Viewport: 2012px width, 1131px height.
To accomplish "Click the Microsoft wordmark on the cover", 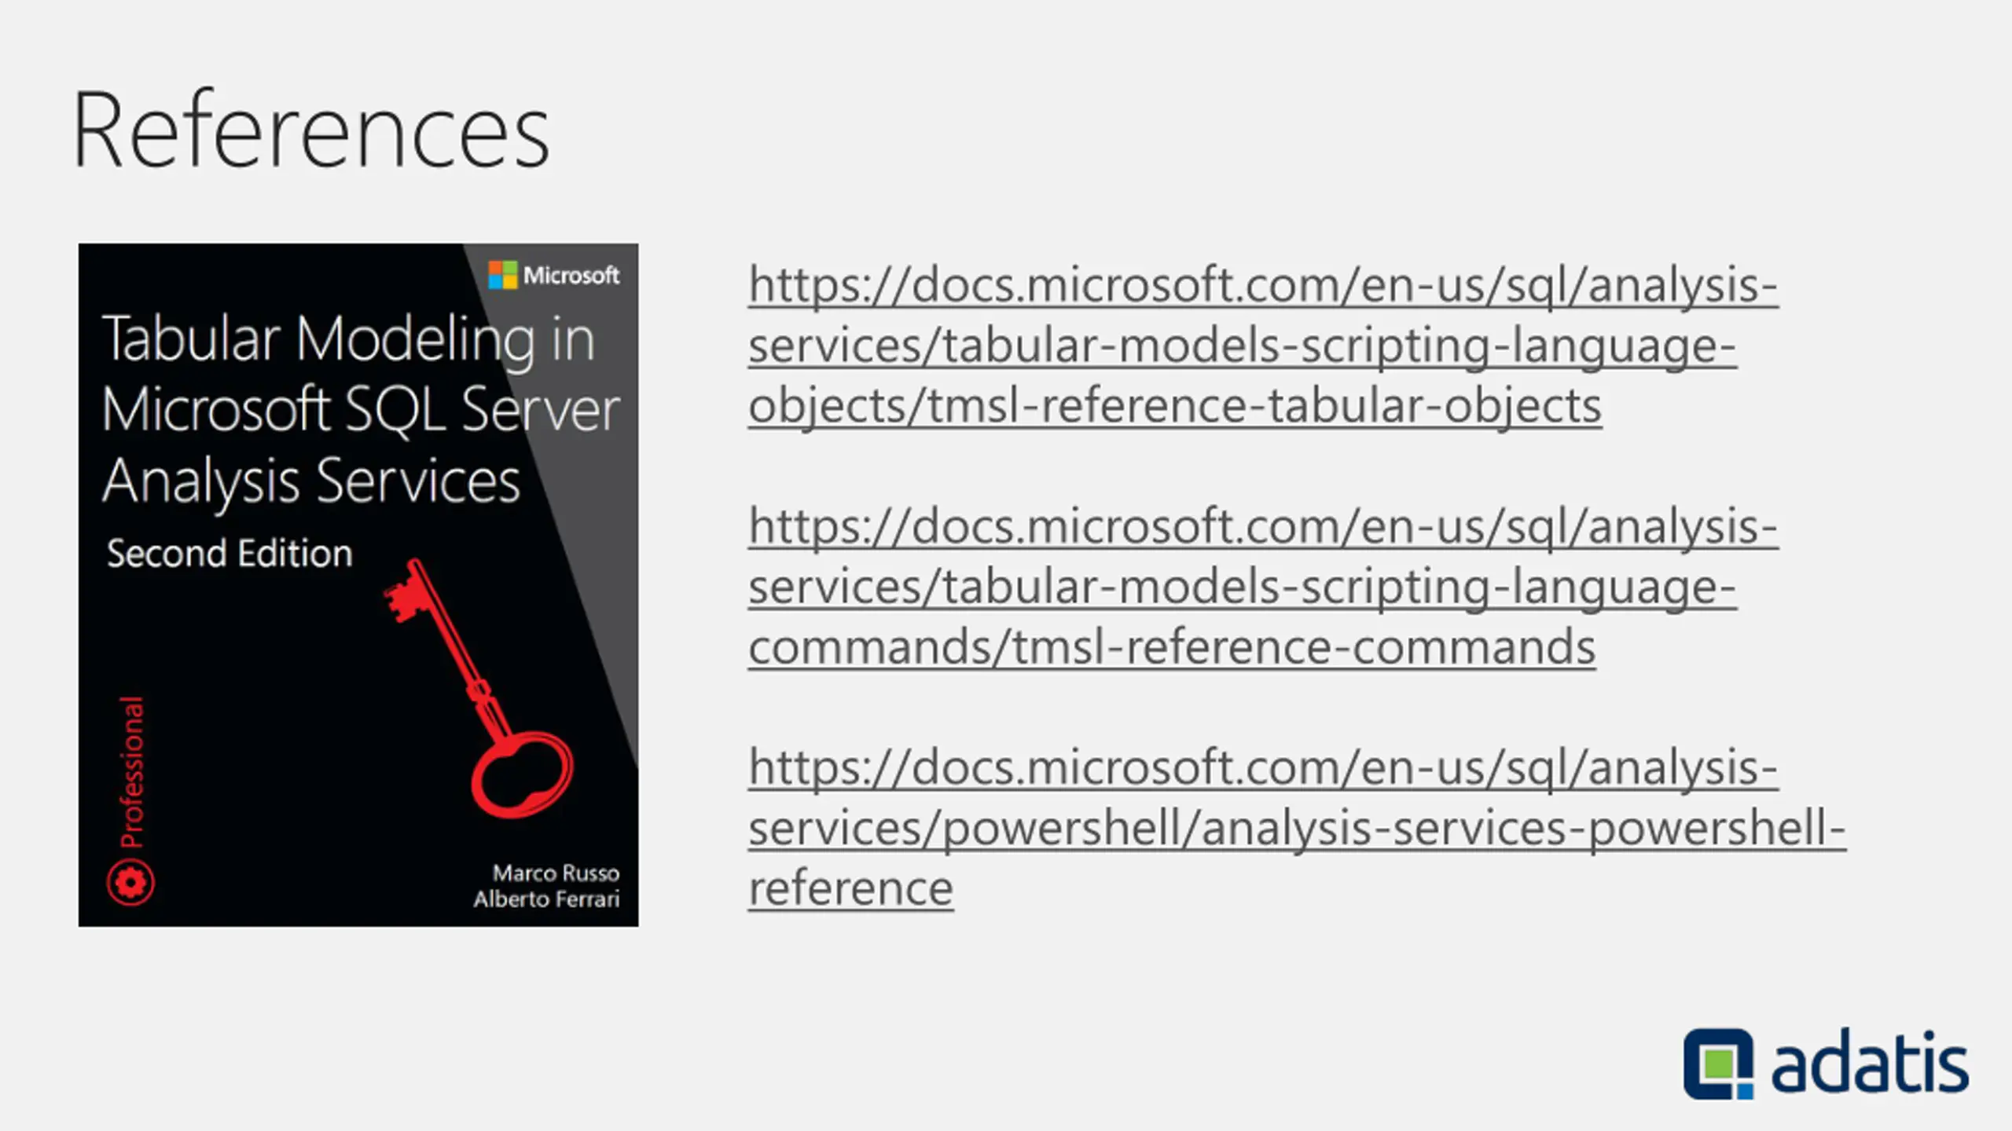I will tap(571, 276).
